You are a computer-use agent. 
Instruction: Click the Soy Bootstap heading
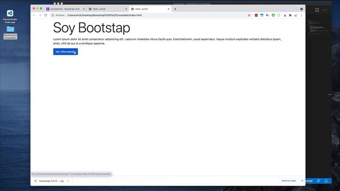[91, 28]
